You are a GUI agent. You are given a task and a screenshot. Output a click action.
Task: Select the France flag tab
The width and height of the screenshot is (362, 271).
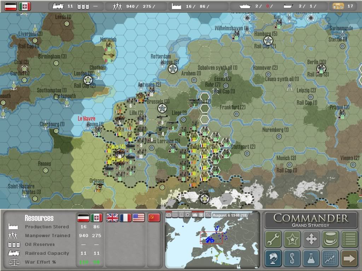(x=125, y=217)
